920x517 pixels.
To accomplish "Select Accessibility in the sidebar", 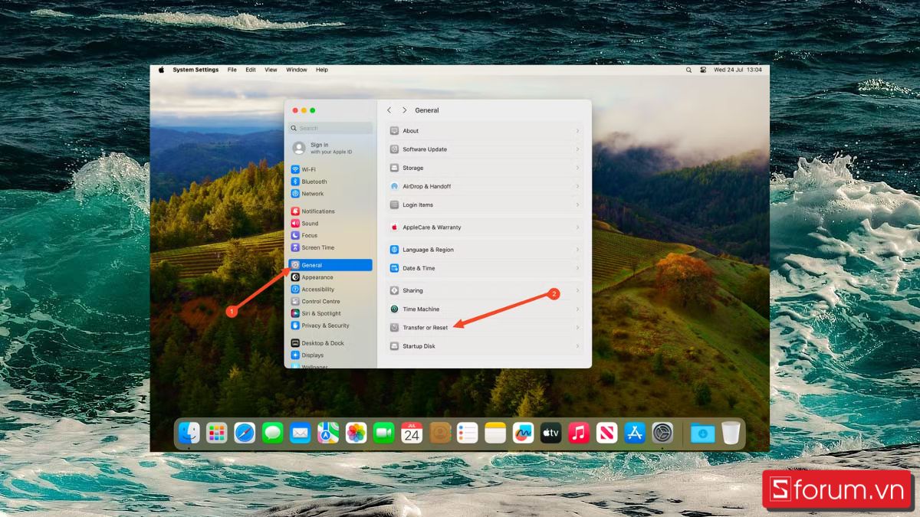I will click(x=318, y=289).
